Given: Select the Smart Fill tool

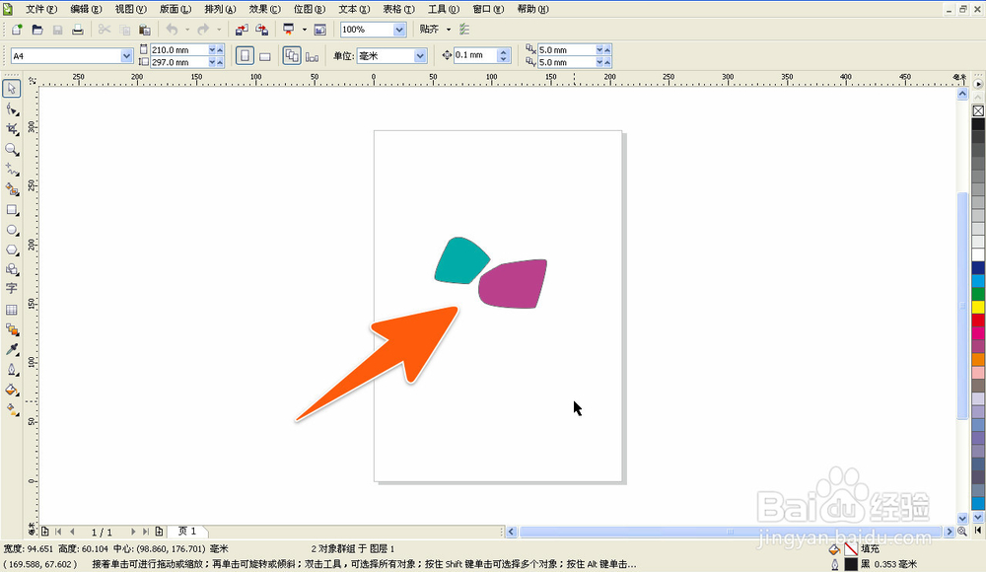Looking at the screenshot, I should tap(11, 189).
